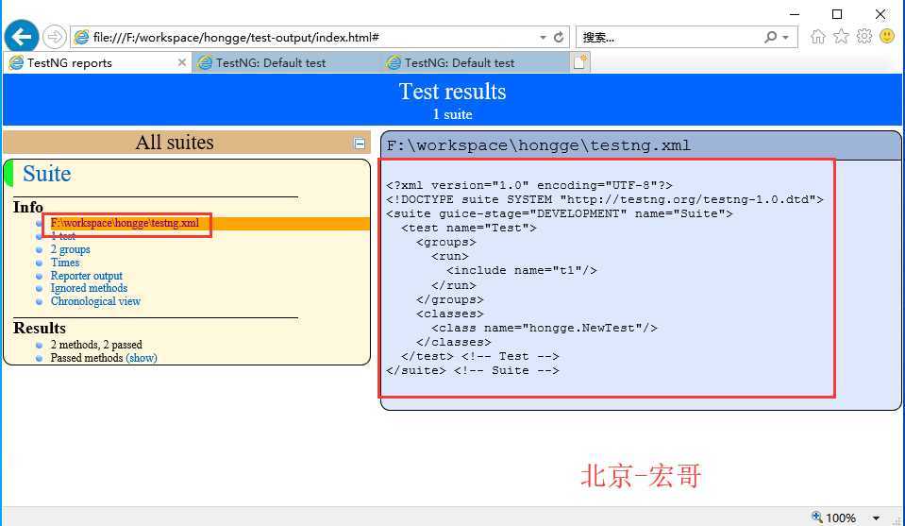Open the F:\workspace\hongge\testng.xml link
The height and width of the screenshot is (526, 905).
[x=125, y=223]
